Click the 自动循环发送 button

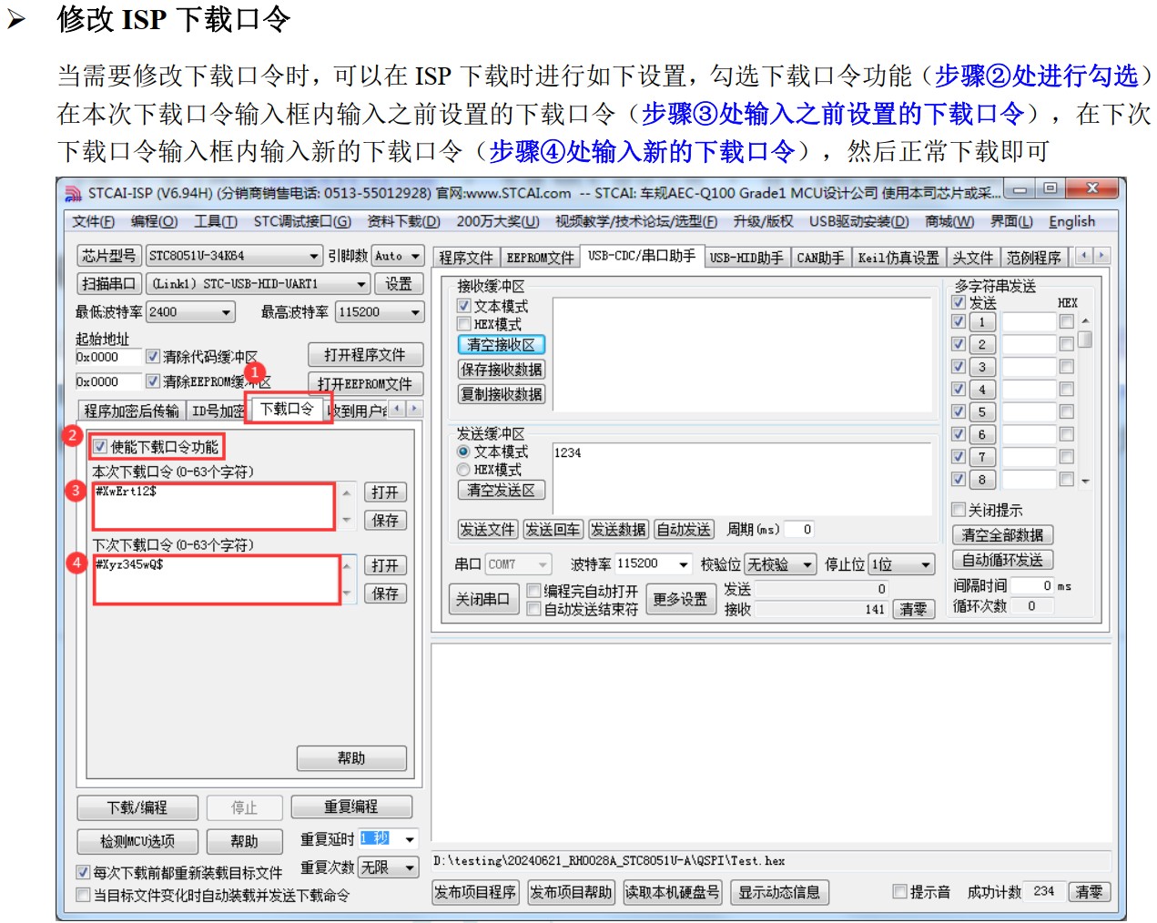pos(1002,560)
